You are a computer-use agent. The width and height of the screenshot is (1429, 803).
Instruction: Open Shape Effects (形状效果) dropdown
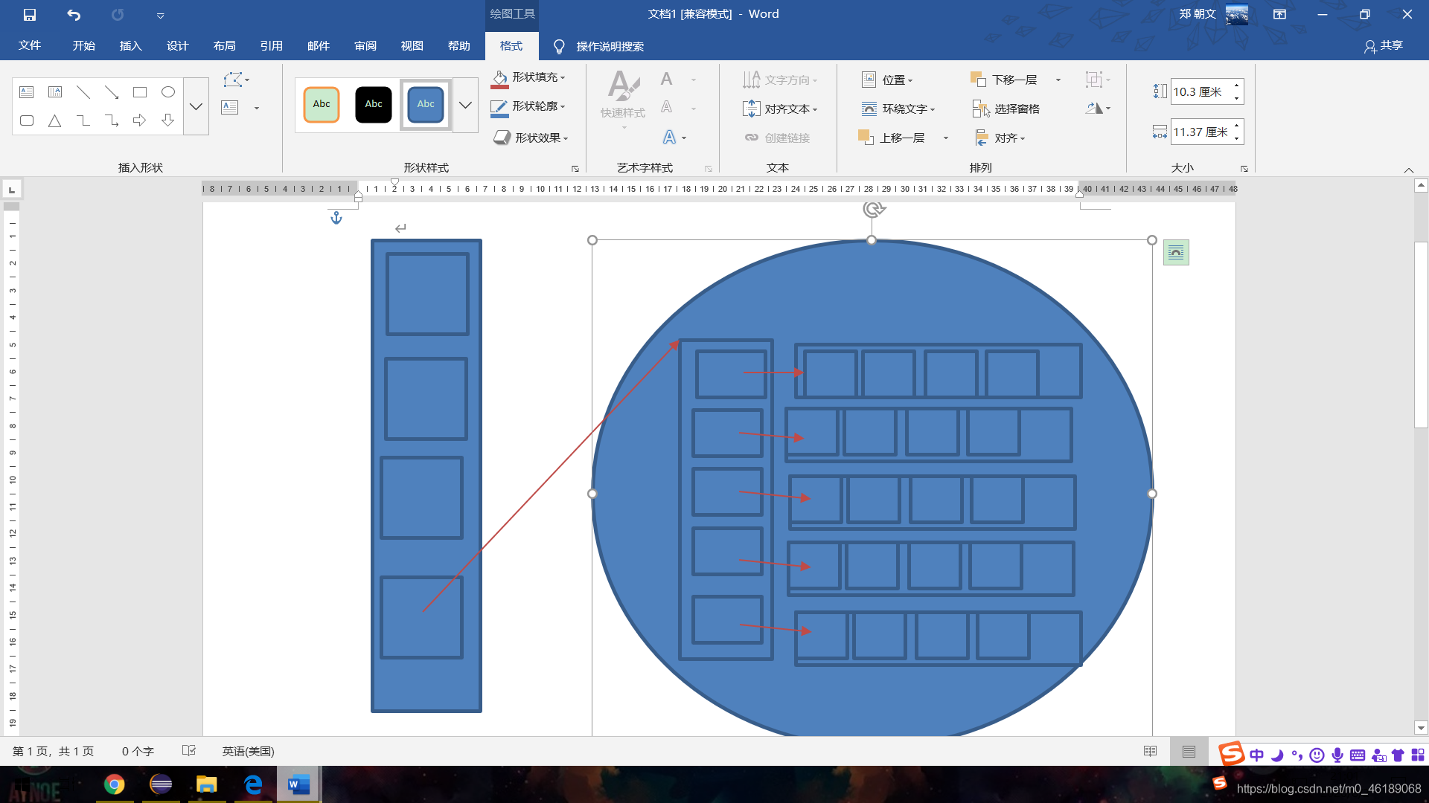[531, 138]
